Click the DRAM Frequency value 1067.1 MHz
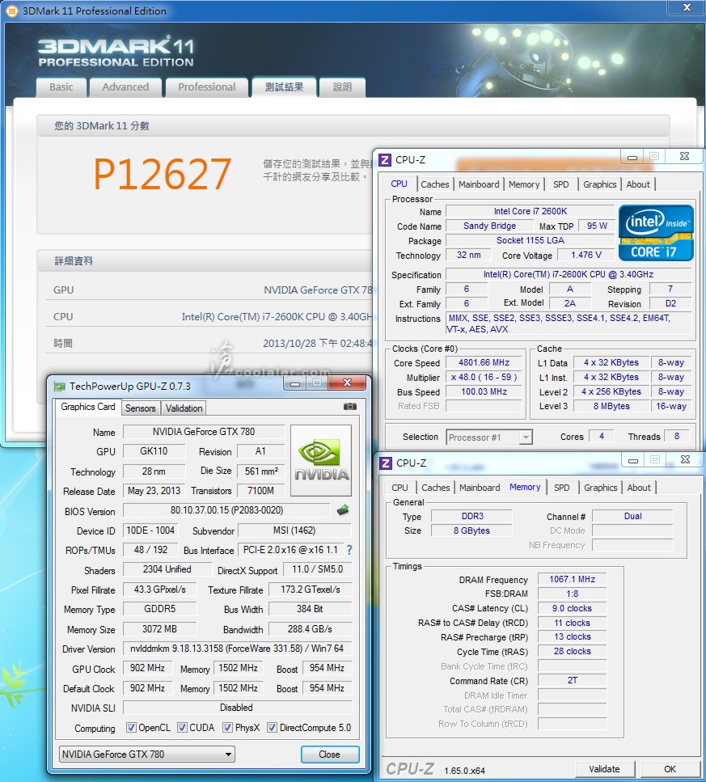The height and width of the screenshot is (782, 706). pyautogui.click(x=572, y=579)
